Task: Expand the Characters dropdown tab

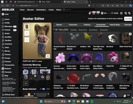Action: click(74, 25)
